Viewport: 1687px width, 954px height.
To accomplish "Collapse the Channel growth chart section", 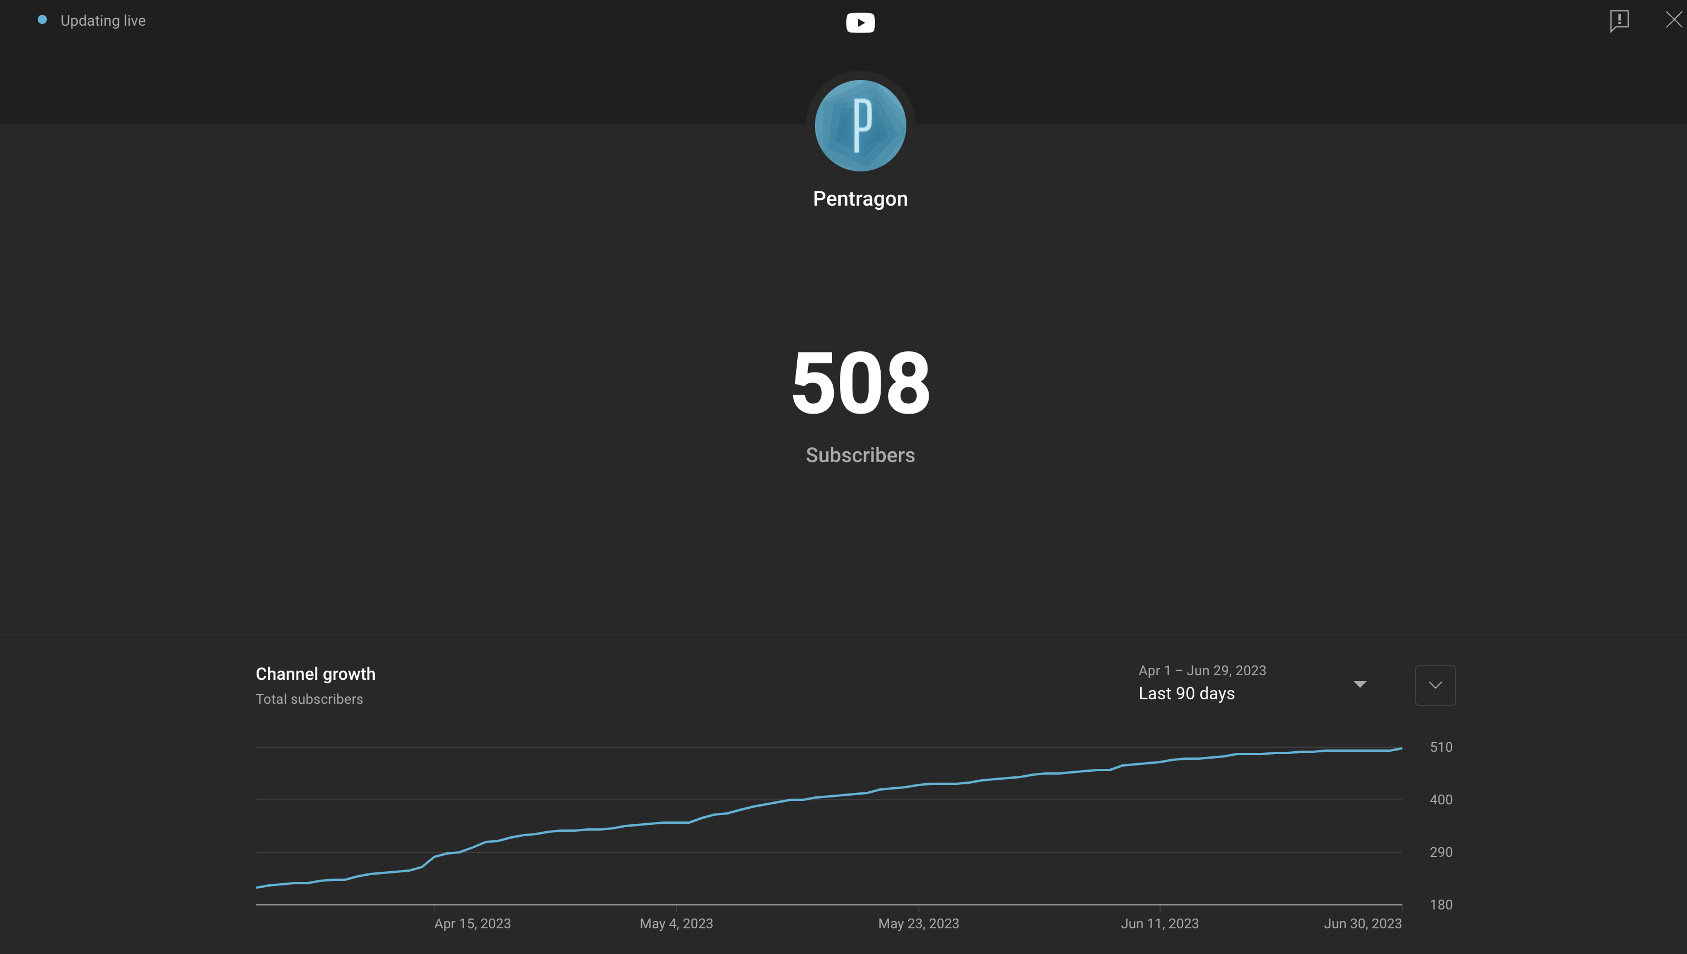I will coord(1436,686).
